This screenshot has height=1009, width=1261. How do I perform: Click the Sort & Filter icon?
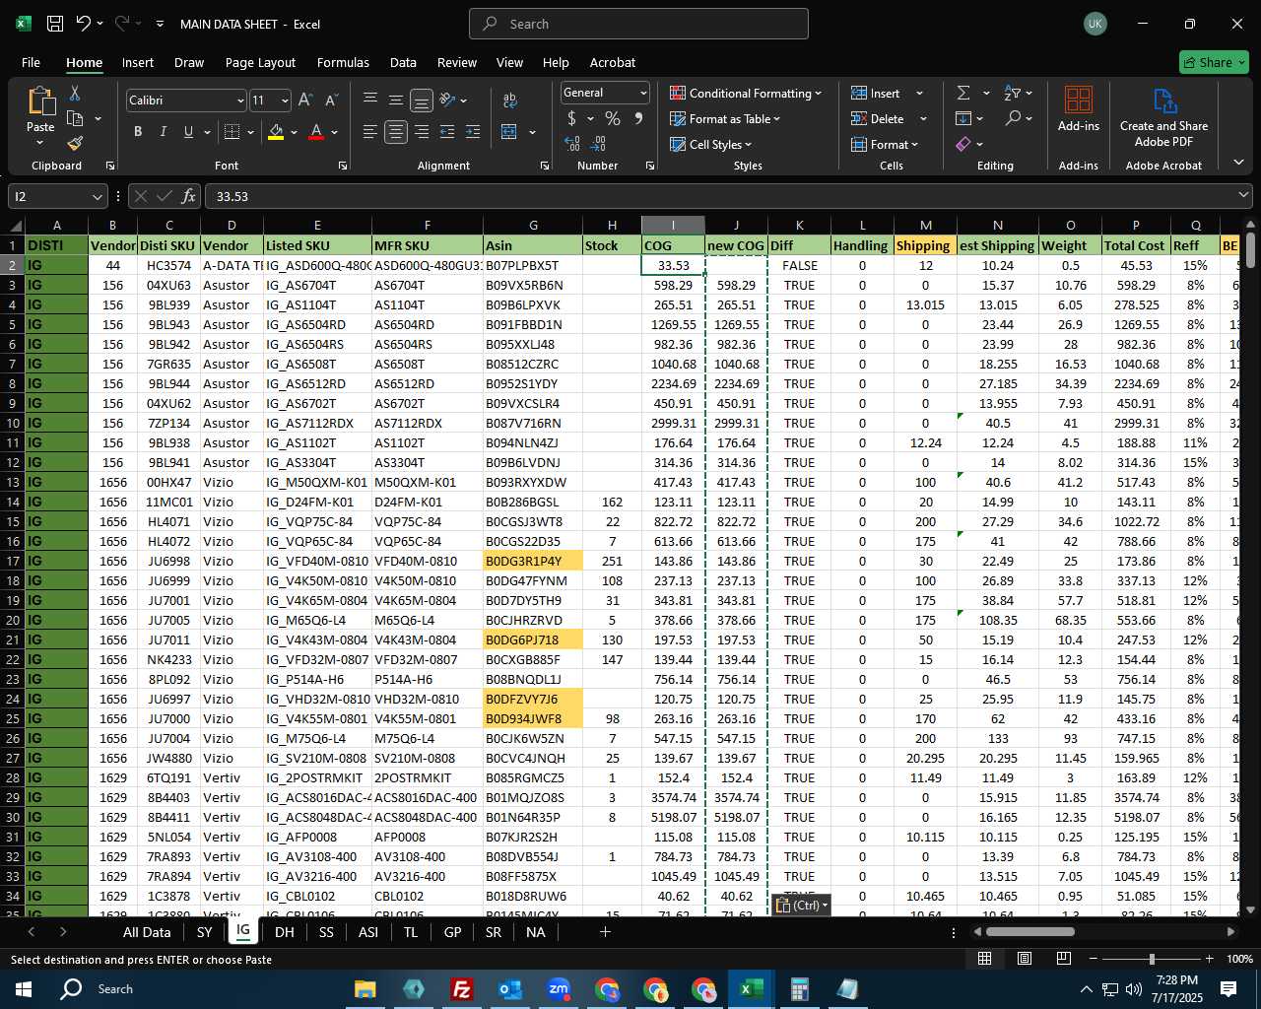[x=1012, y=93]
